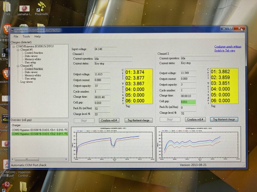257x192 pixels.
Task: Click the Configure graph settings link
Action: click(228, 46)
